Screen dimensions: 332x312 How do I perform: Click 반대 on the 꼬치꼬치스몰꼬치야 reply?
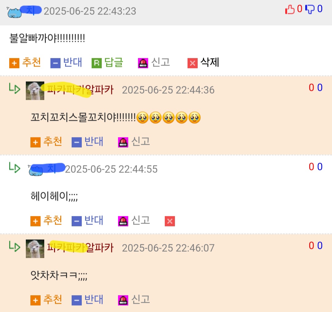pyautogui.click(x=87, y=142)
